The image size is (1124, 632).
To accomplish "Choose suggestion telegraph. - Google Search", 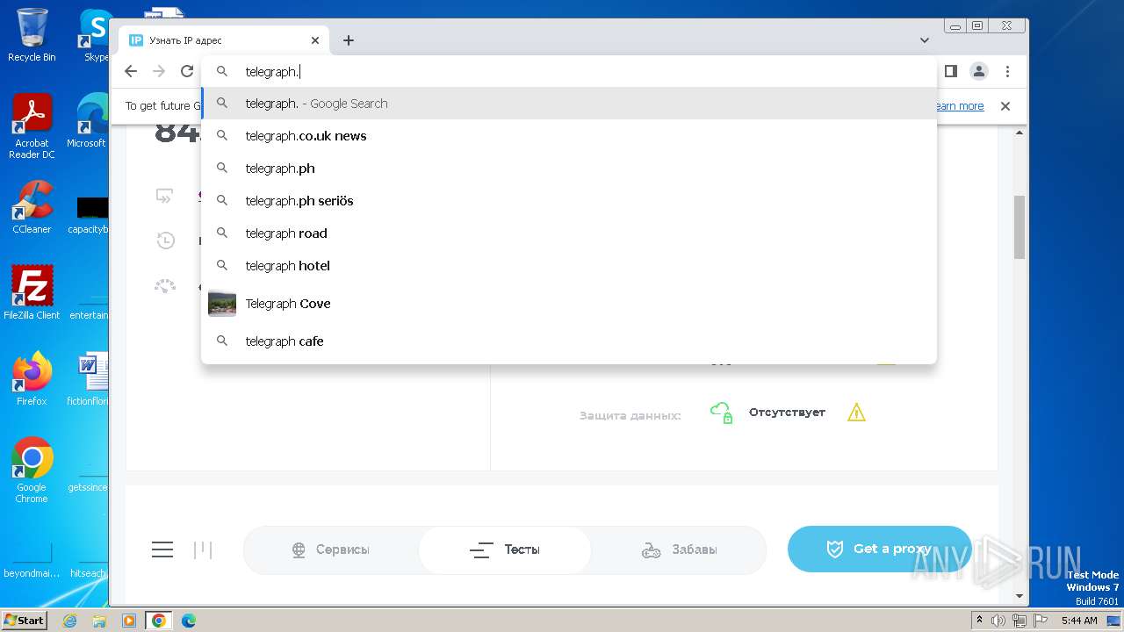I will (569, 104).
